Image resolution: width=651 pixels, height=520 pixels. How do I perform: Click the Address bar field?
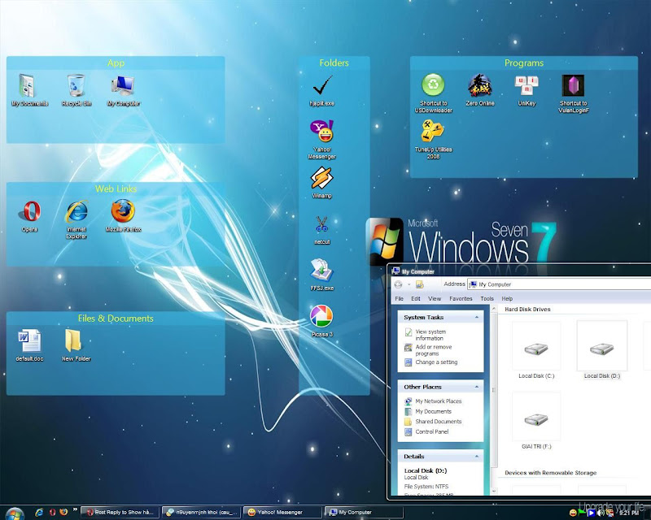[559, 284]
